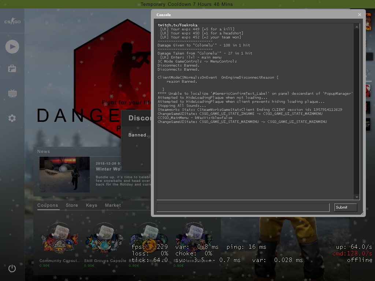Click the power quit icon
This screenshot has height=281, width=375.
(x=12, y=268)
